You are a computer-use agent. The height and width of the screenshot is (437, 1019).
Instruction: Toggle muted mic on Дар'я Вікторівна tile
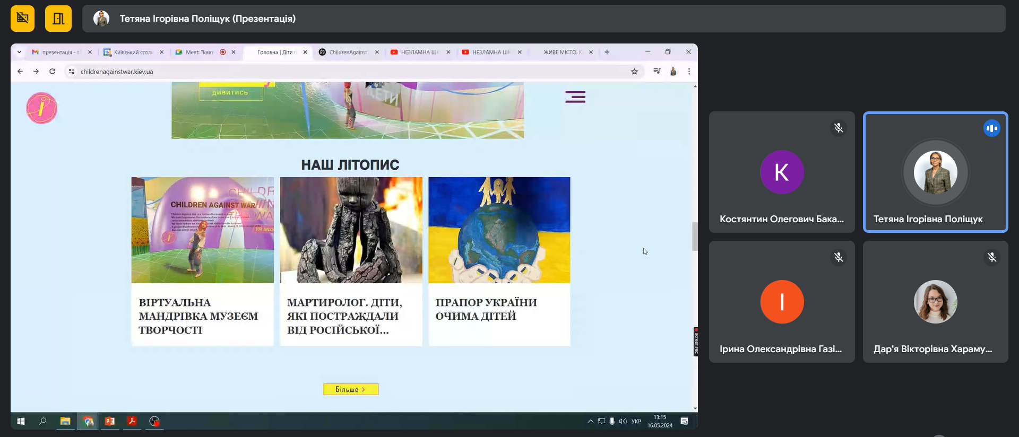coord(991,257)
